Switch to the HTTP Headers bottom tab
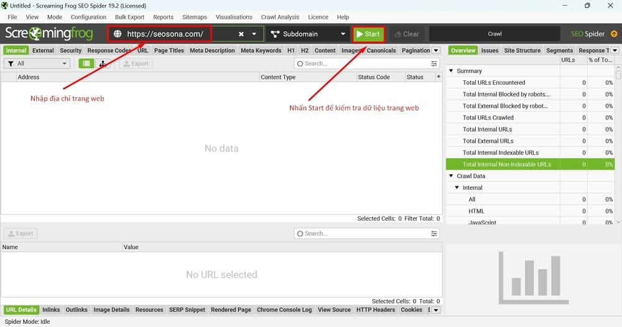This screenshot has width=622, height=327. click(375, 310)
